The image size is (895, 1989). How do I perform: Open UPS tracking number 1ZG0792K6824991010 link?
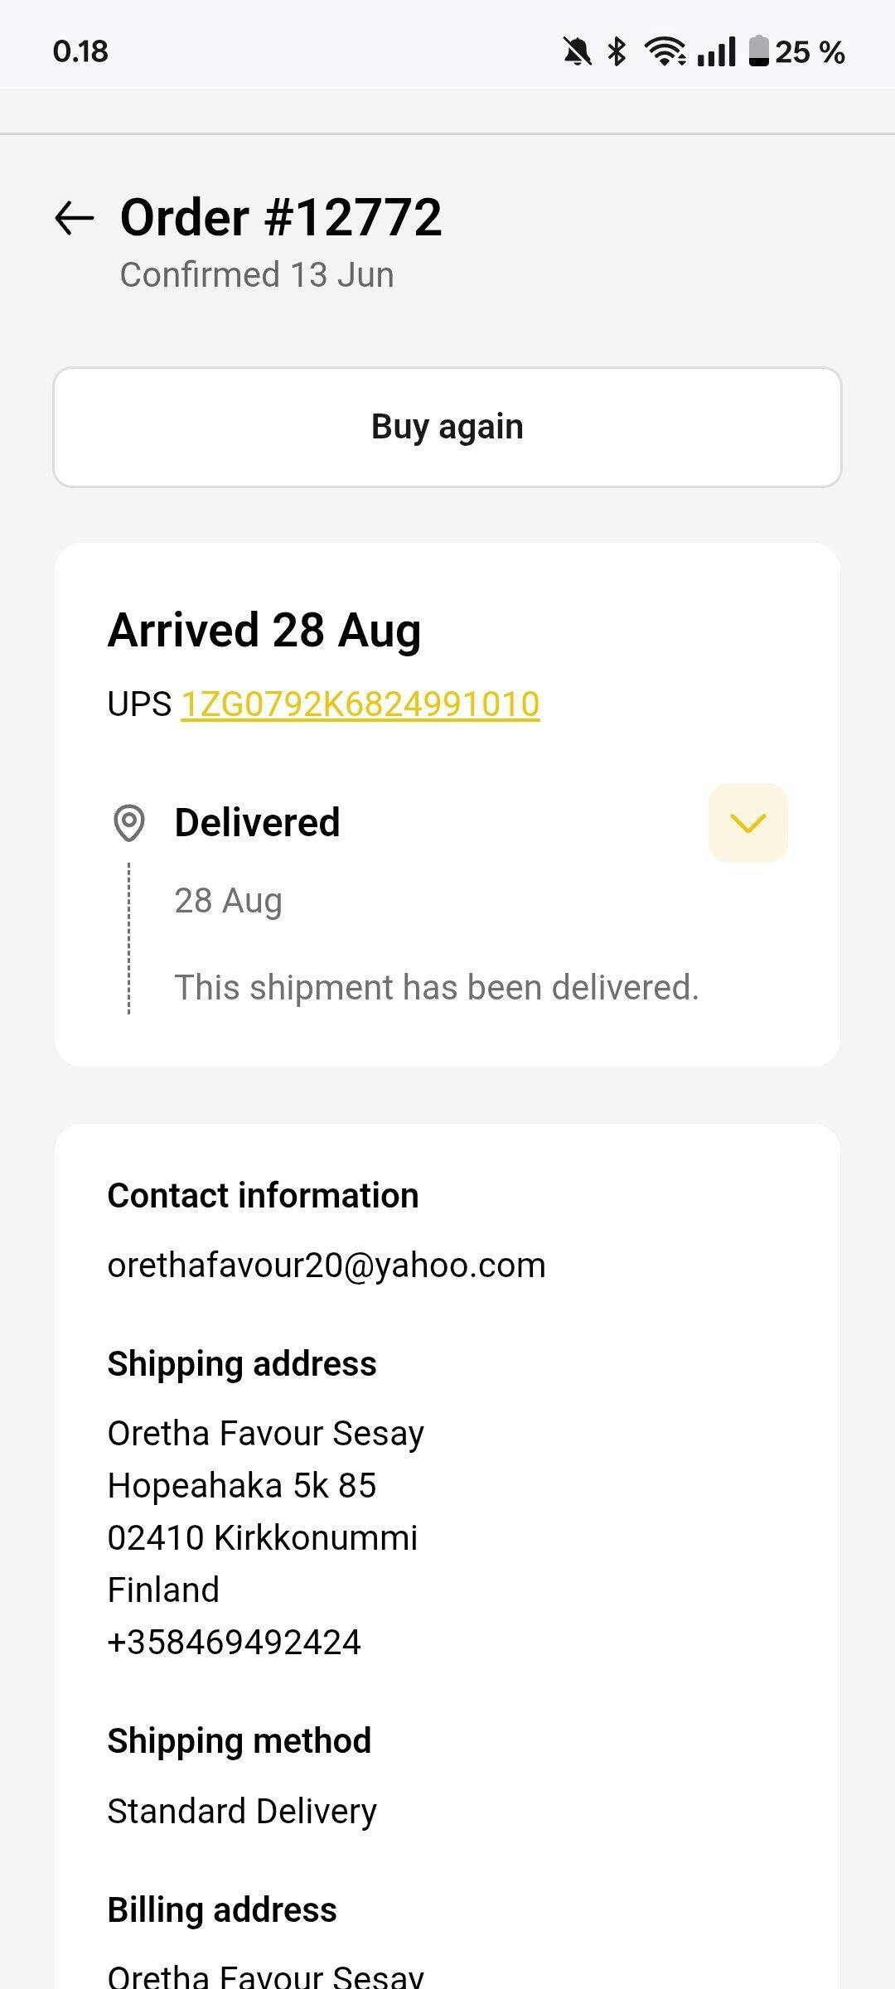click(x=360, y=704)
